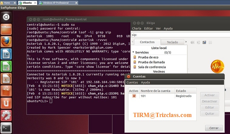Select Sala de conferencia contact
This screenshot has height=134, width=230.
pos(152,67)
